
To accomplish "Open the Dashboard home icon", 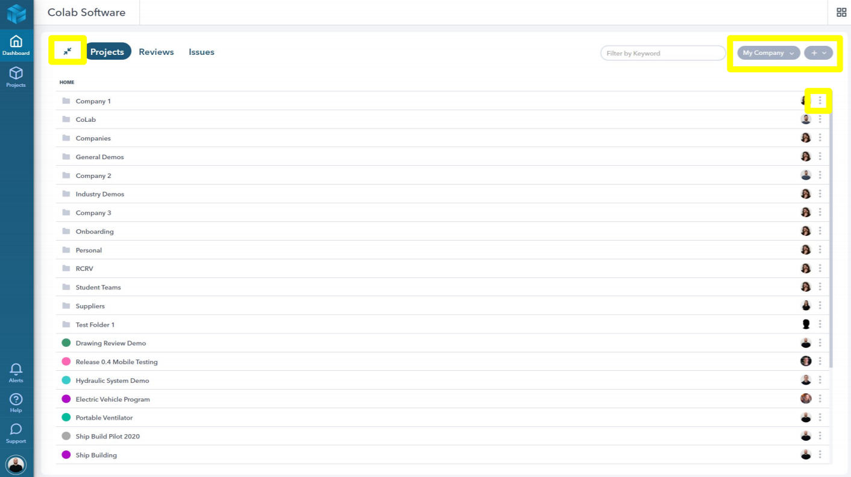I will coord(16,45).
